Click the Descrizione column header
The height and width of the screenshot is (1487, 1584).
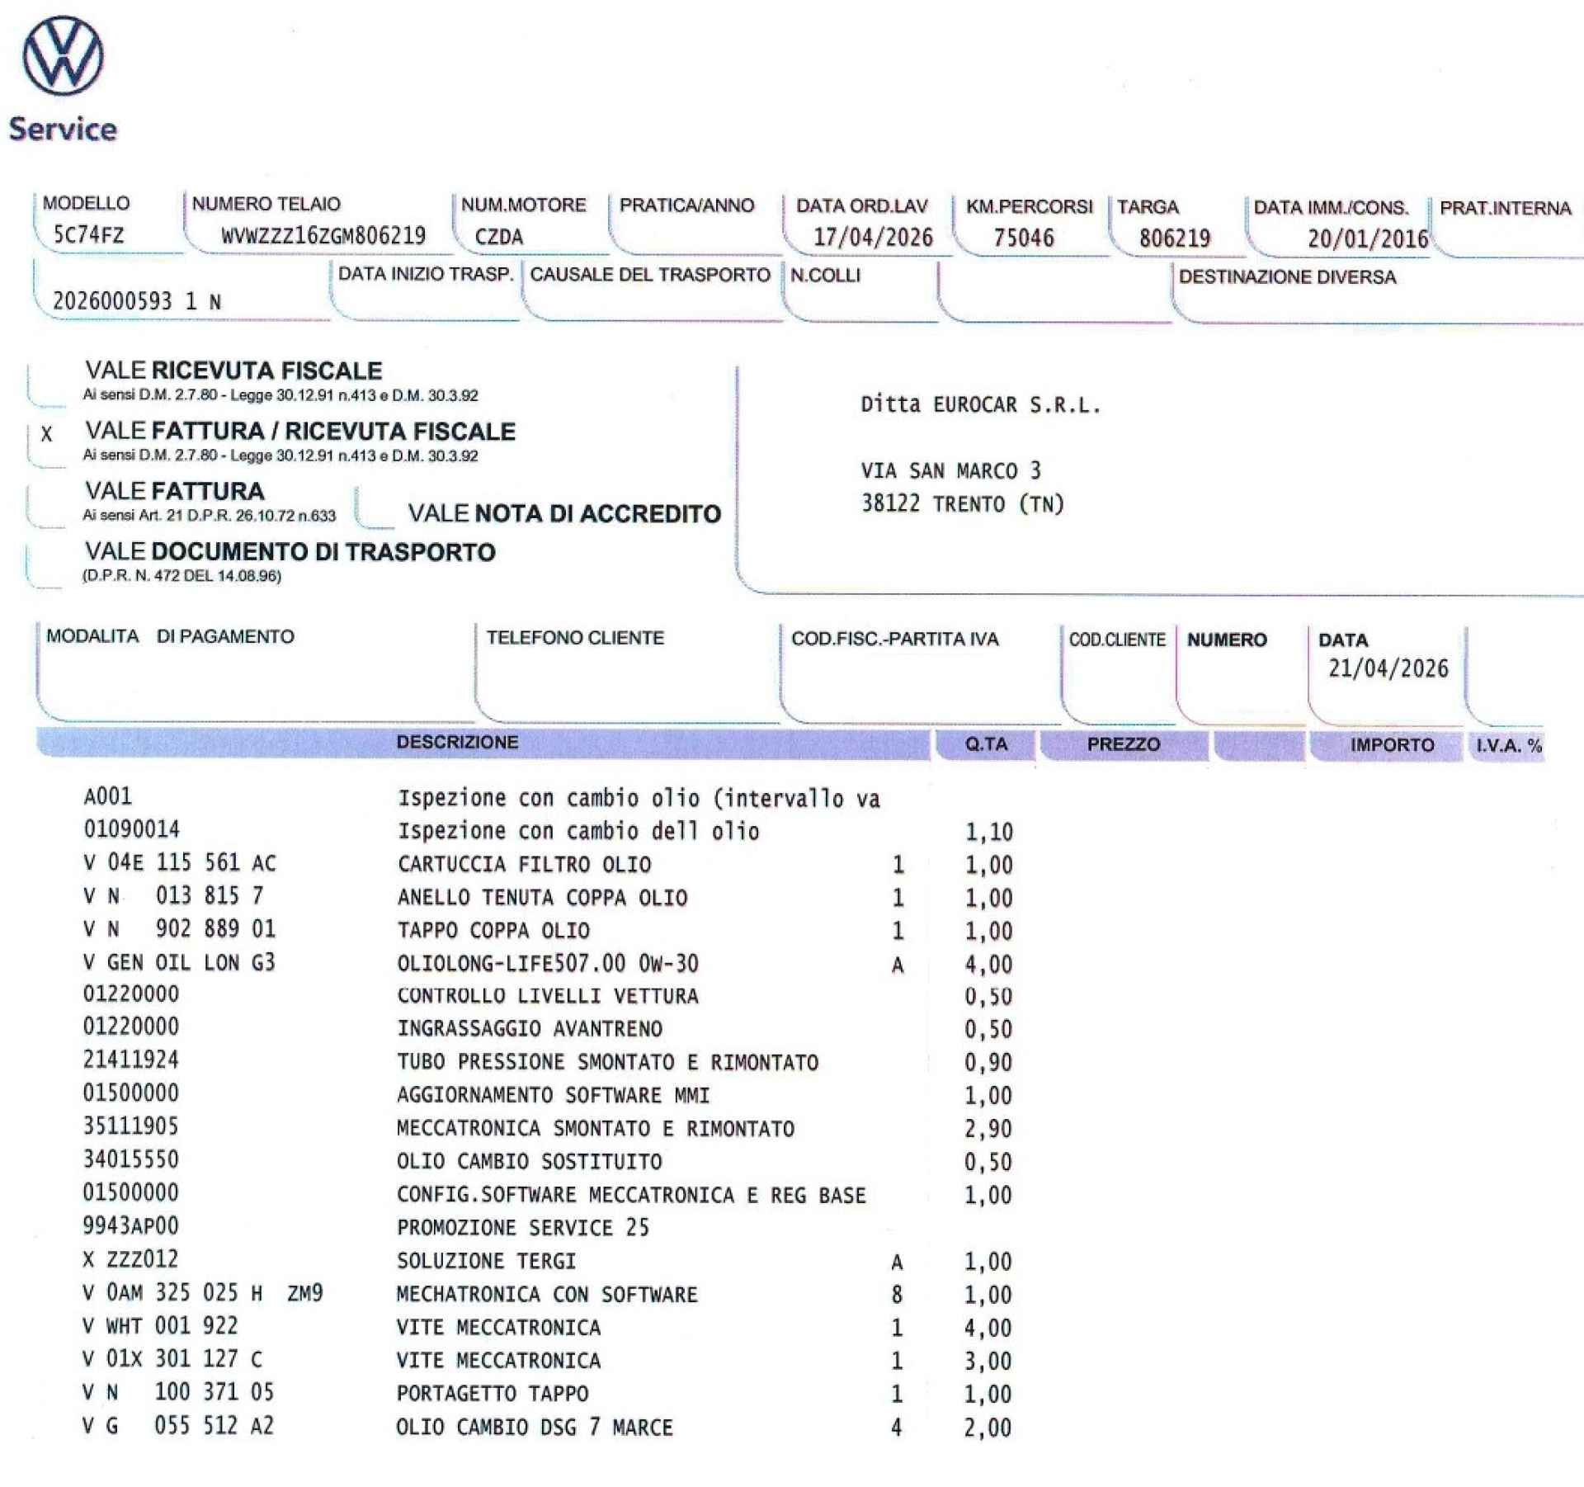(457, 742)
